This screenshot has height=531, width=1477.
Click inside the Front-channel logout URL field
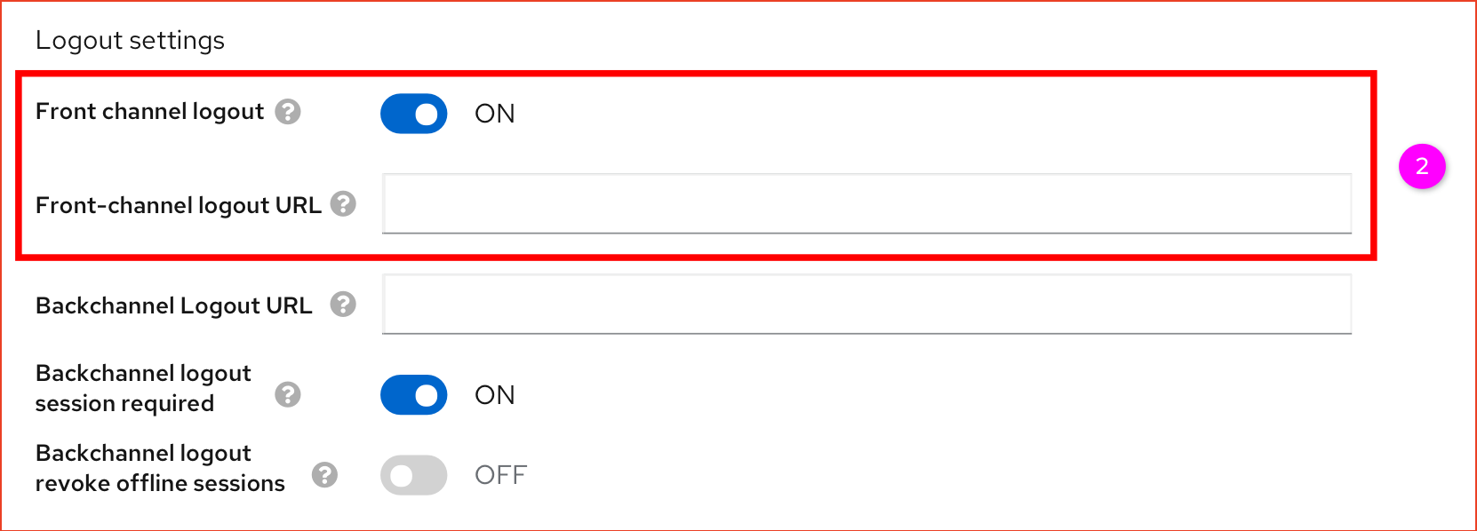[866, 204]
